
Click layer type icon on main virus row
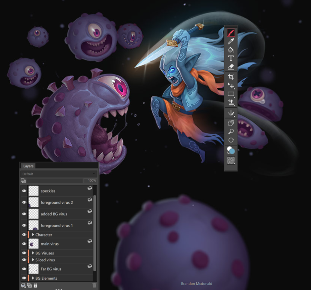90,241
